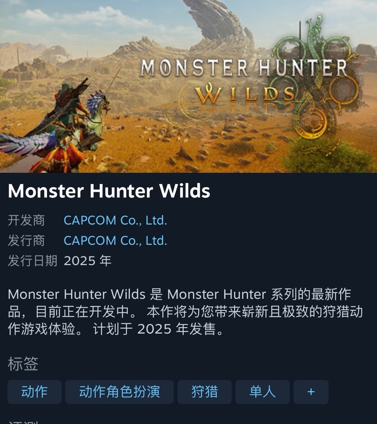
Task: Click the game description paragraph
Action: coord(185,311)
